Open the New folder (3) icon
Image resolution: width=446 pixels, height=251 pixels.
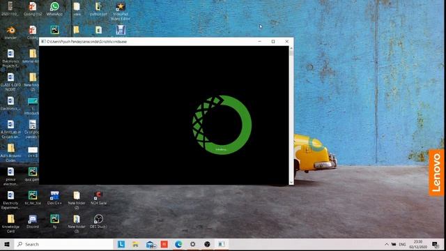pyautogui.click(x=77, y=224)
